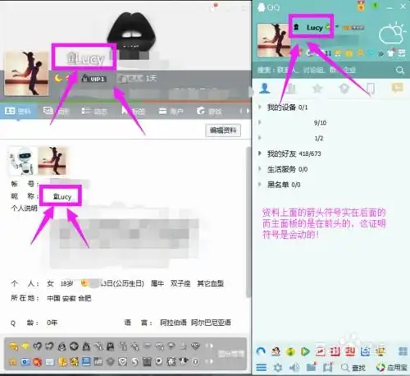Open the blue camera-like app icon
The width and height of the screenshot is (410, 376).
(x=365, y=351)
